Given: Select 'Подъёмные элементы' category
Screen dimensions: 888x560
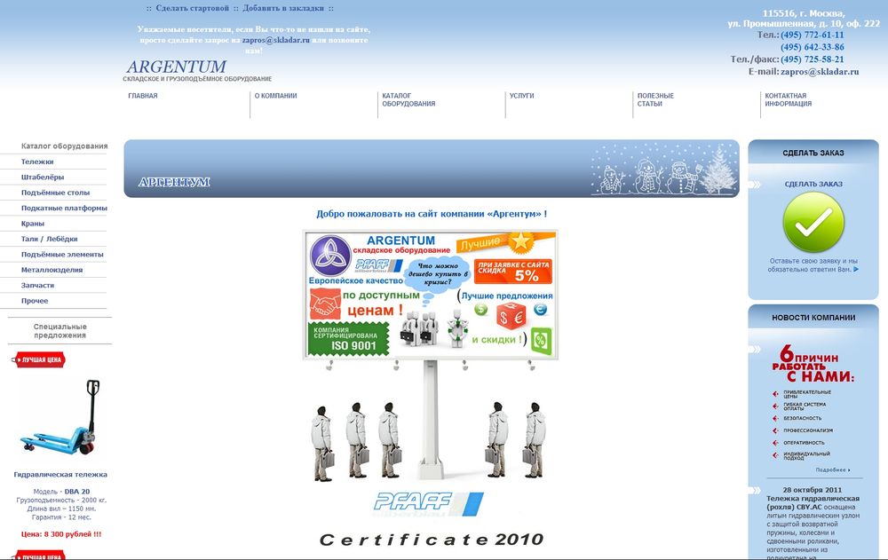Looking at the screenshot, I should point(62,254).
